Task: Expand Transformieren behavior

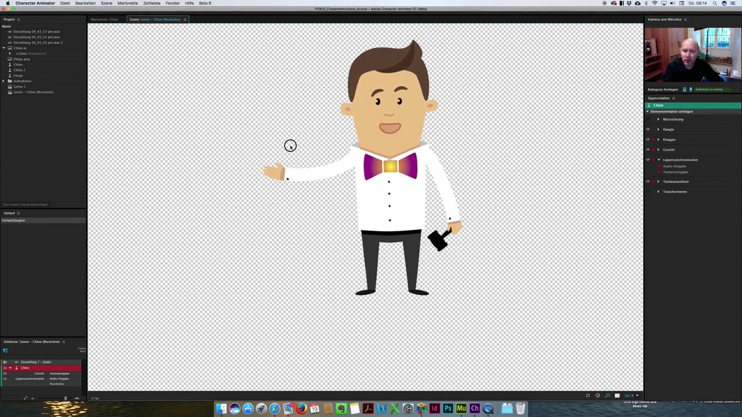Action: (x=658, y=192)
